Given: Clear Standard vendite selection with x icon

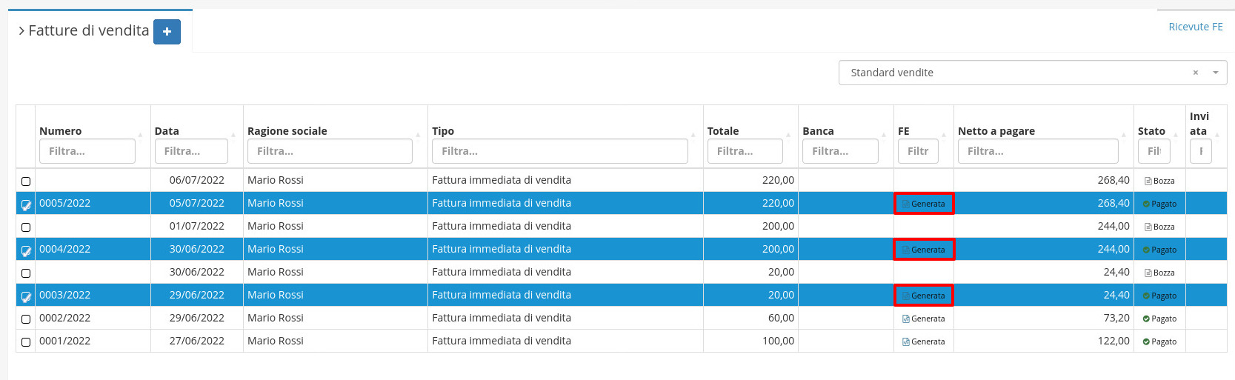Looking at the screenshot, I should pos(1195,73).
